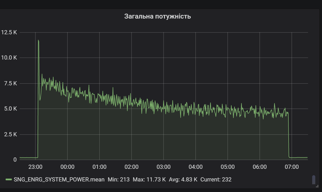Click the 05:00 time axis label
This screenshot has height=192, width=322.
[228, 167]
